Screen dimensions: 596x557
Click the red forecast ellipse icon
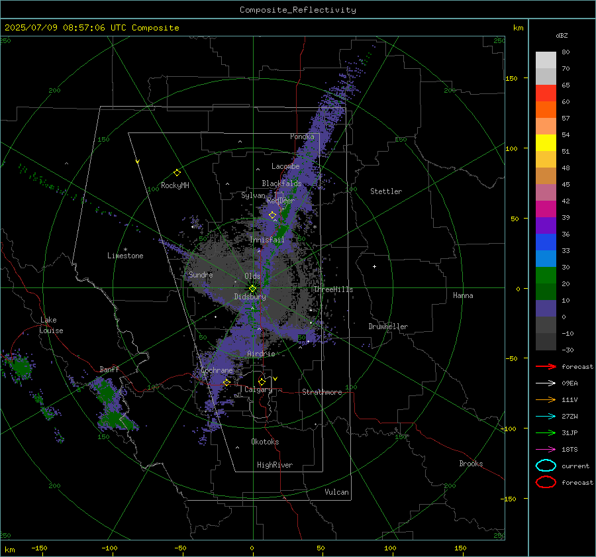(x=546, y=482)
